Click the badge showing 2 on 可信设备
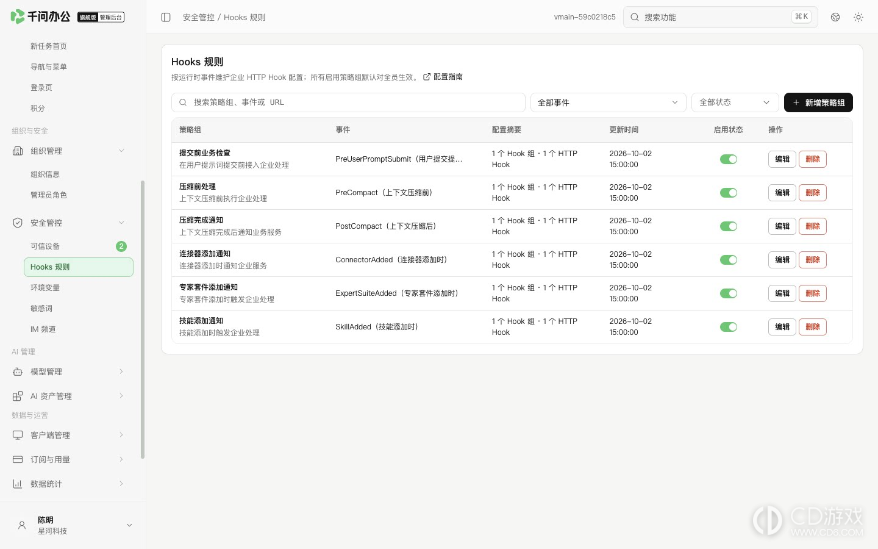878x549 pixels. 121,246
